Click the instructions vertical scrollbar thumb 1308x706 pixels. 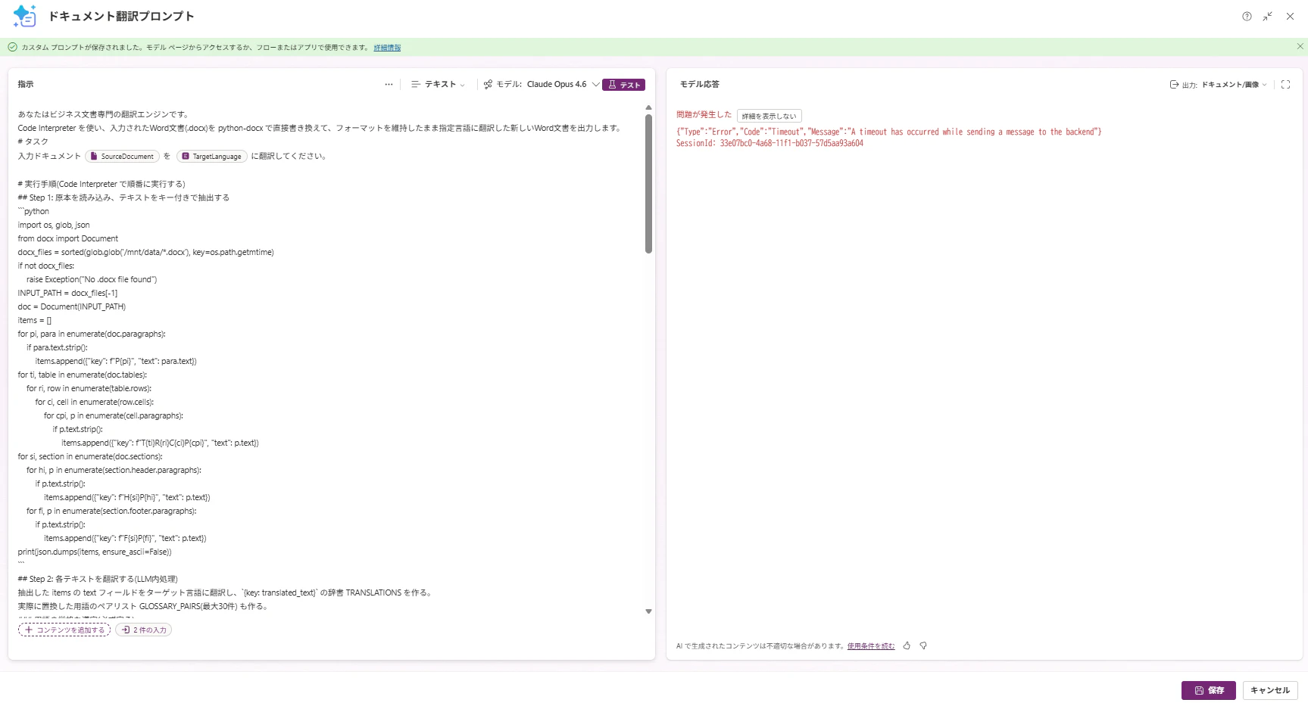click(x=648, y=184)
